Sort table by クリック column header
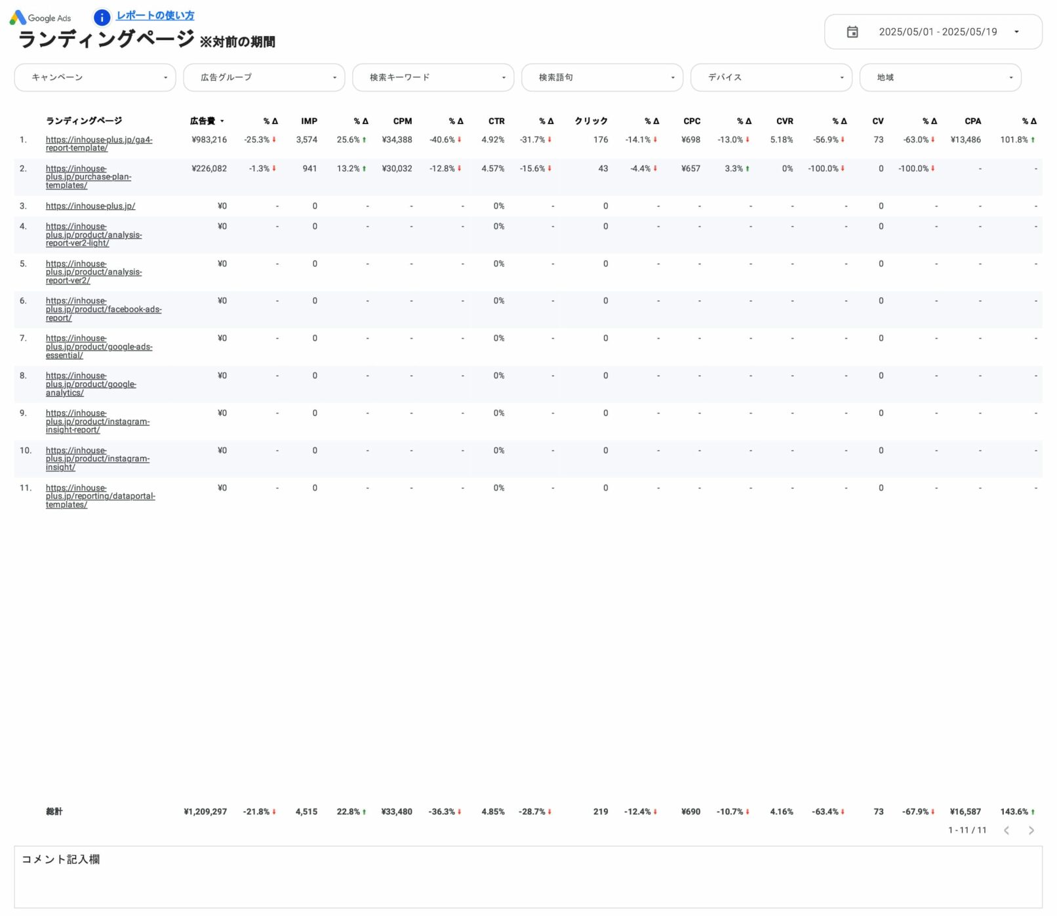 click(591, 121)
